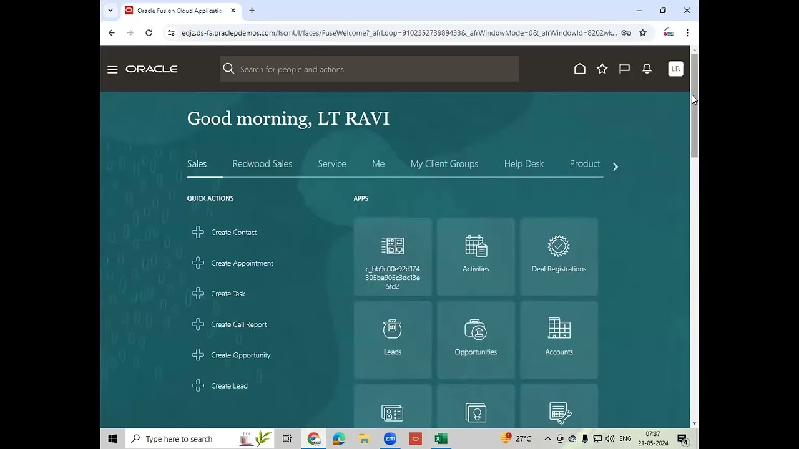799x449 pixels.
Task: Open the lightbulb app tile in bottom row
Action: point(476,407)
